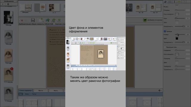Choose single-photo layout template at far right
This screenshot has width=191, height=107.
[147, 103]
